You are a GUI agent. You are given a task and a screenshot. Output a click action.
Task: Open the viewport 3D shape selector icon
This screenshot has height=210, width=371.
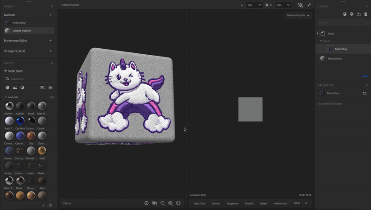pos(163,203)
